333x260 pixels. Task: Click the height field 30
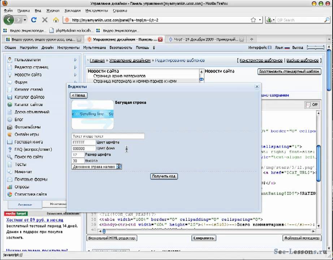[x=78, y=161]
